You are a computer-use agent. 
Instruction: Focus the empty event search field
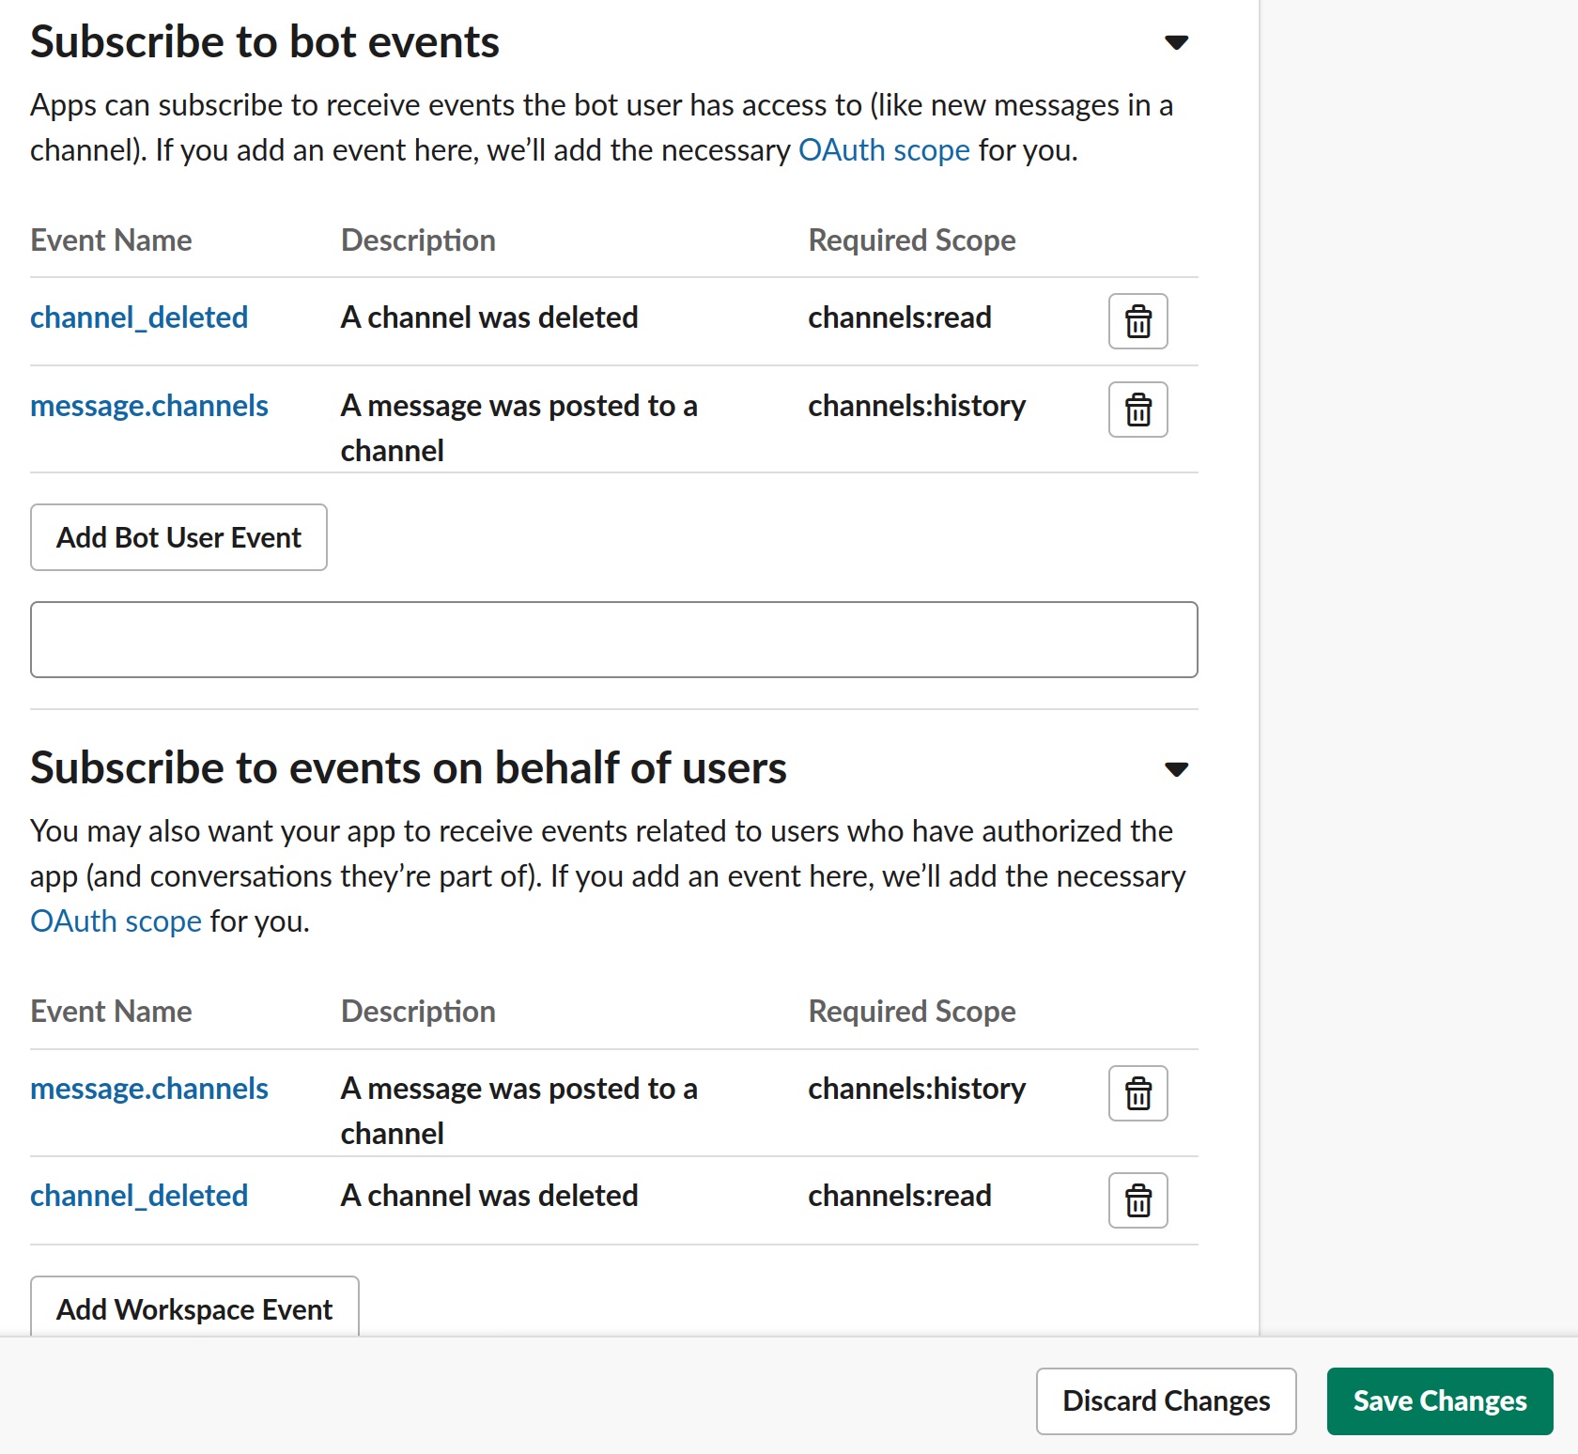tap(613, 640)
